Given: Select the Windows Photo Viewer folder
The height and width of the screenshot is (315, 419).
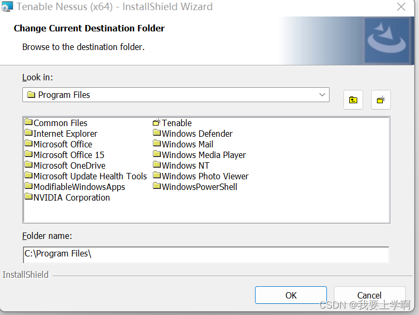Looking at the screenshot, I should point(201,176).
